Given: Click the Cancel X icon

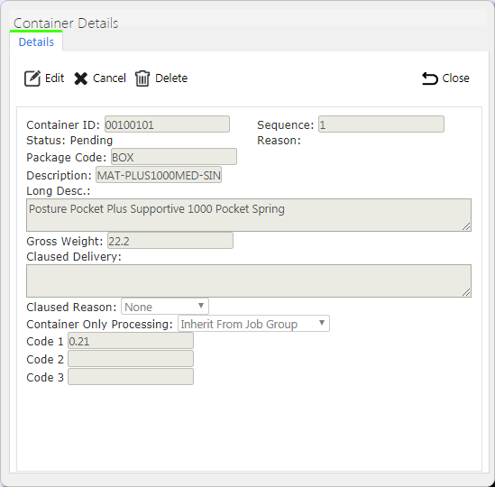Looking at the screenshot, I should [x=81, y=78].
